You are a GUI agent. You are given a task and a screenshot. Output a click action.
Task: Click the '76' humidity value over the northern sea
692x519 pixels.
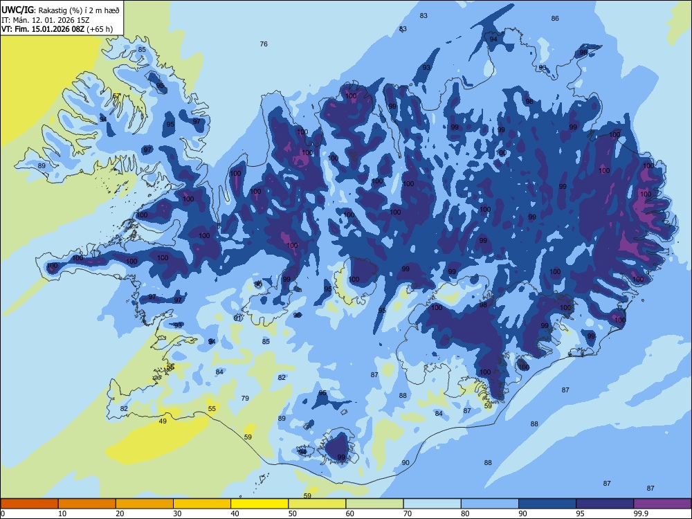[264, 44]
